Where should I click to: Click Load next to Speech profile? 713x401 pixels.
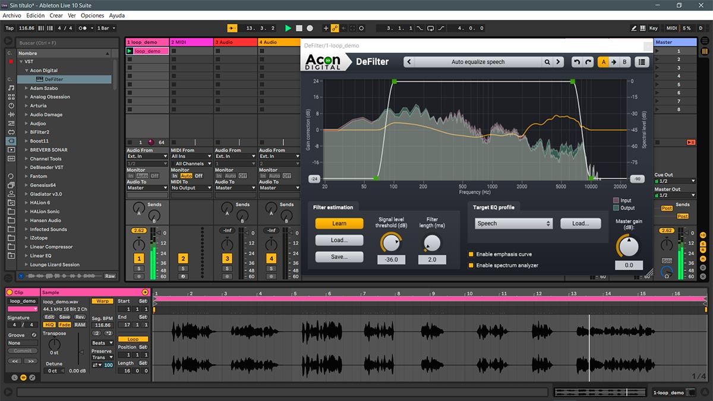click(581, 223)
